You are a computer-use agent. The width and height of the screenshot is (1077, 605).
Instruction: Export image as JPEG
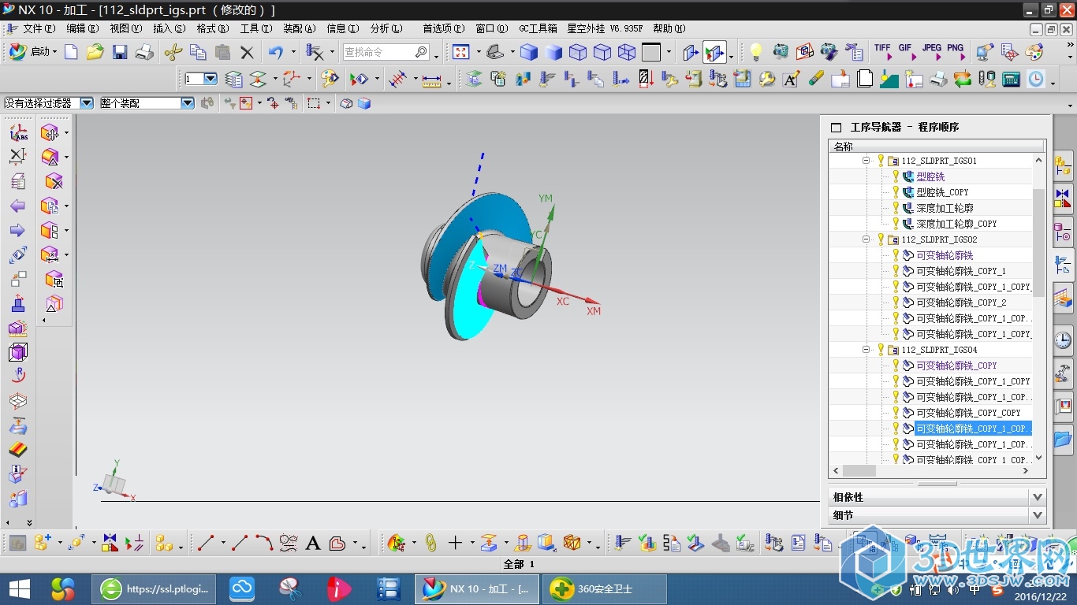(x=932, y=52)
